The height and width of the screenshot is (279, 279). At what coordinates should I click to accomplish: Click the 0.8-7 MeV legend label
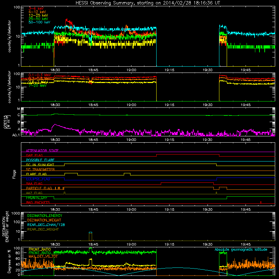point(38,82)
